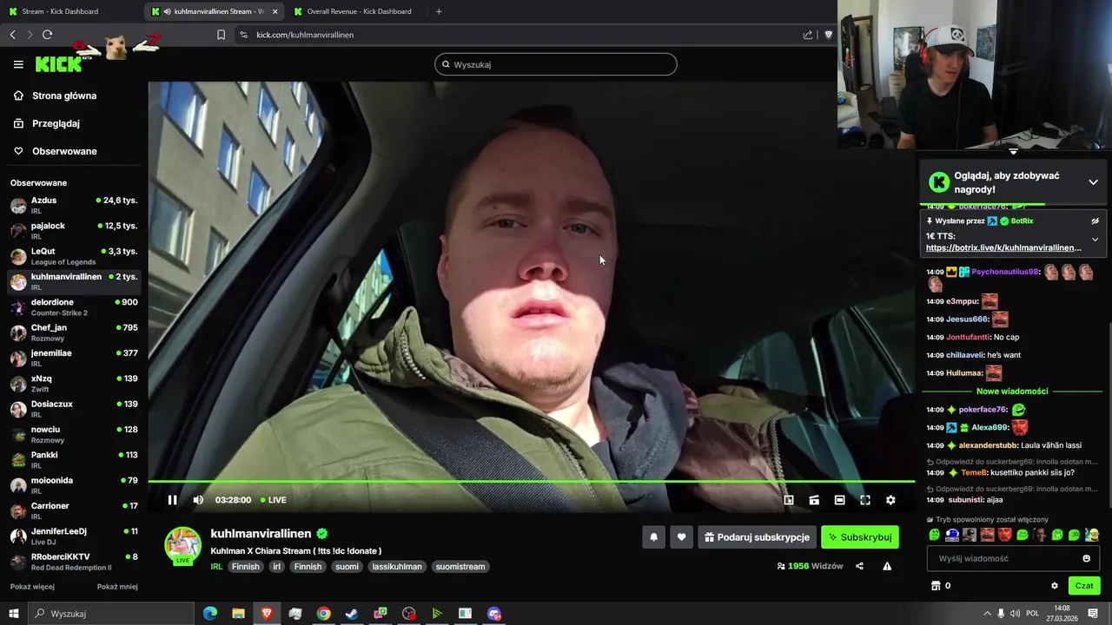Open the Przeglądaj browse page

tap(56, 123)
